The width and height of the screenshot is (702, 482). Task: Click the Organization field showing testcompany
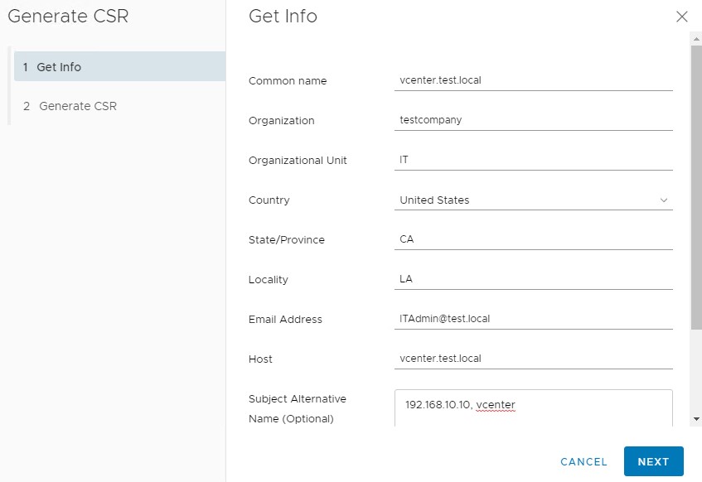(533, 120)
